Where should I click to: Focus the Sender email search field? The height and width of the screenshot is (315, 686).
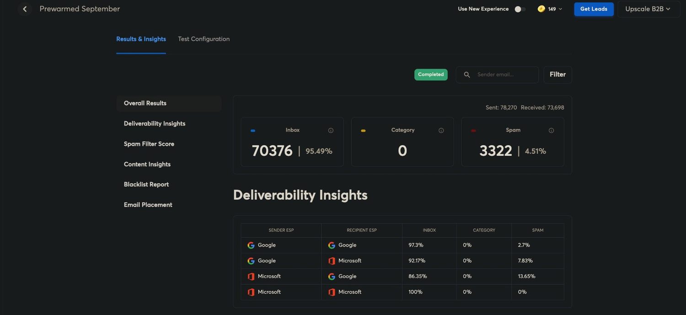click(497, 75)
